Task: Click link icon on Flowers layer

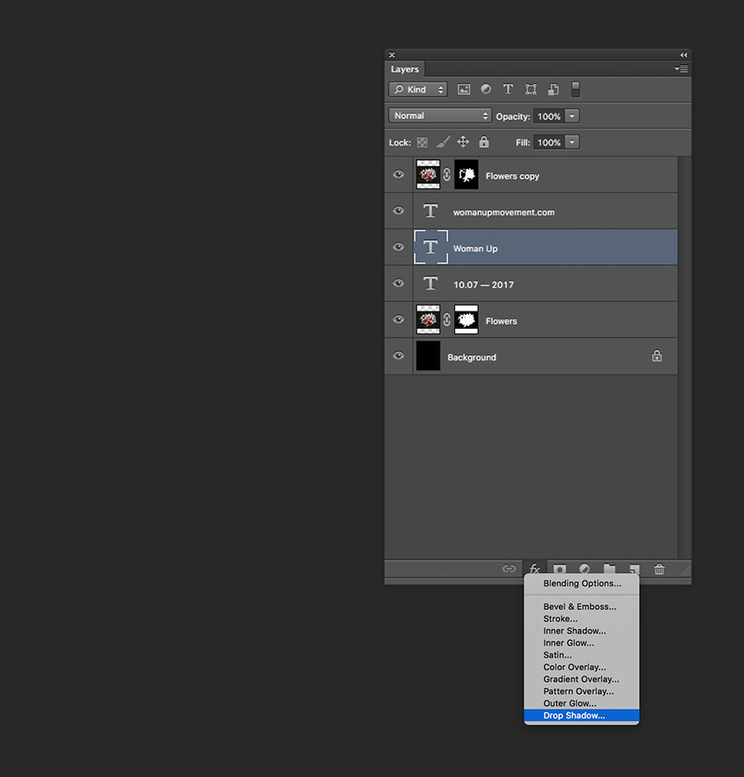Action: (446, 319)
